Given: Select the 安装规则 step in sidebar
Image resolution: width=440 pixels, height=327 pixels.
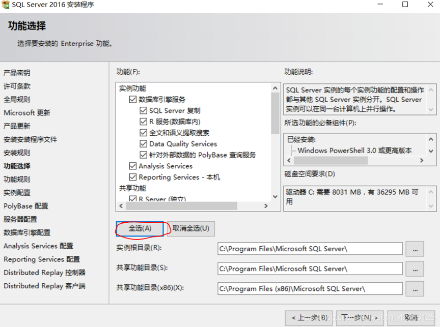Looking at the screenshot, I should (x=17, y=153).
